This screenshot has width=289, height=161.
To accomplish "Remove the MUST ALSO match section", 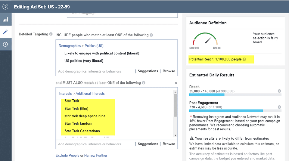I will 176,83.
